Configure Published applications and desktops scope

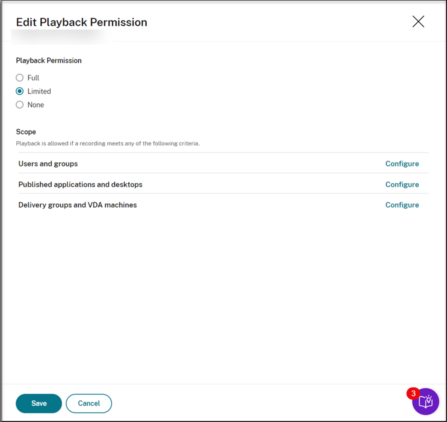(402, 184)
